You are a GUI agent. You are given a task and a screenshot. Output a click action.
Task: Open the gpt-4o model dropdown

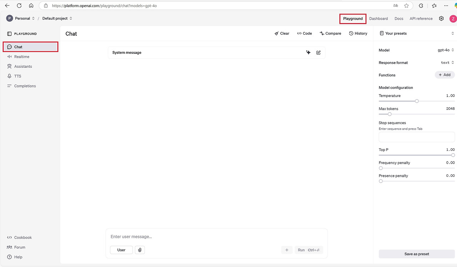point(446,50)
